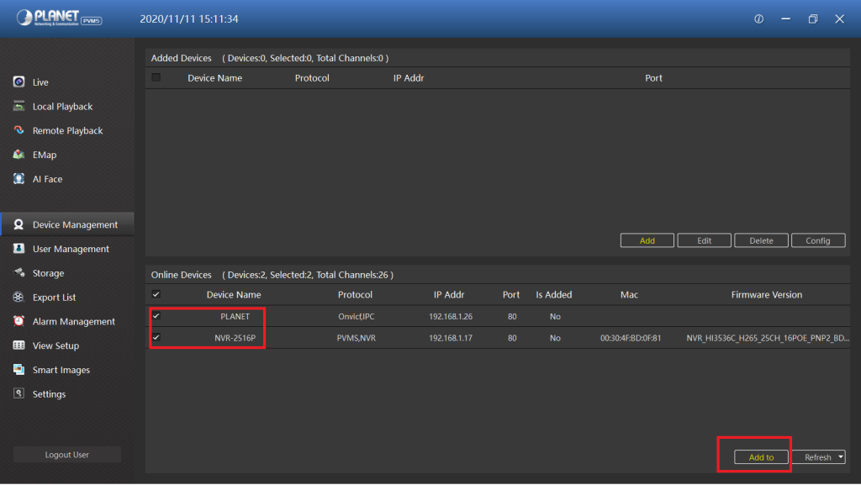This screenshot has width=861, height=485.
Task: Click the Config button
Action: tap(817, 240)
